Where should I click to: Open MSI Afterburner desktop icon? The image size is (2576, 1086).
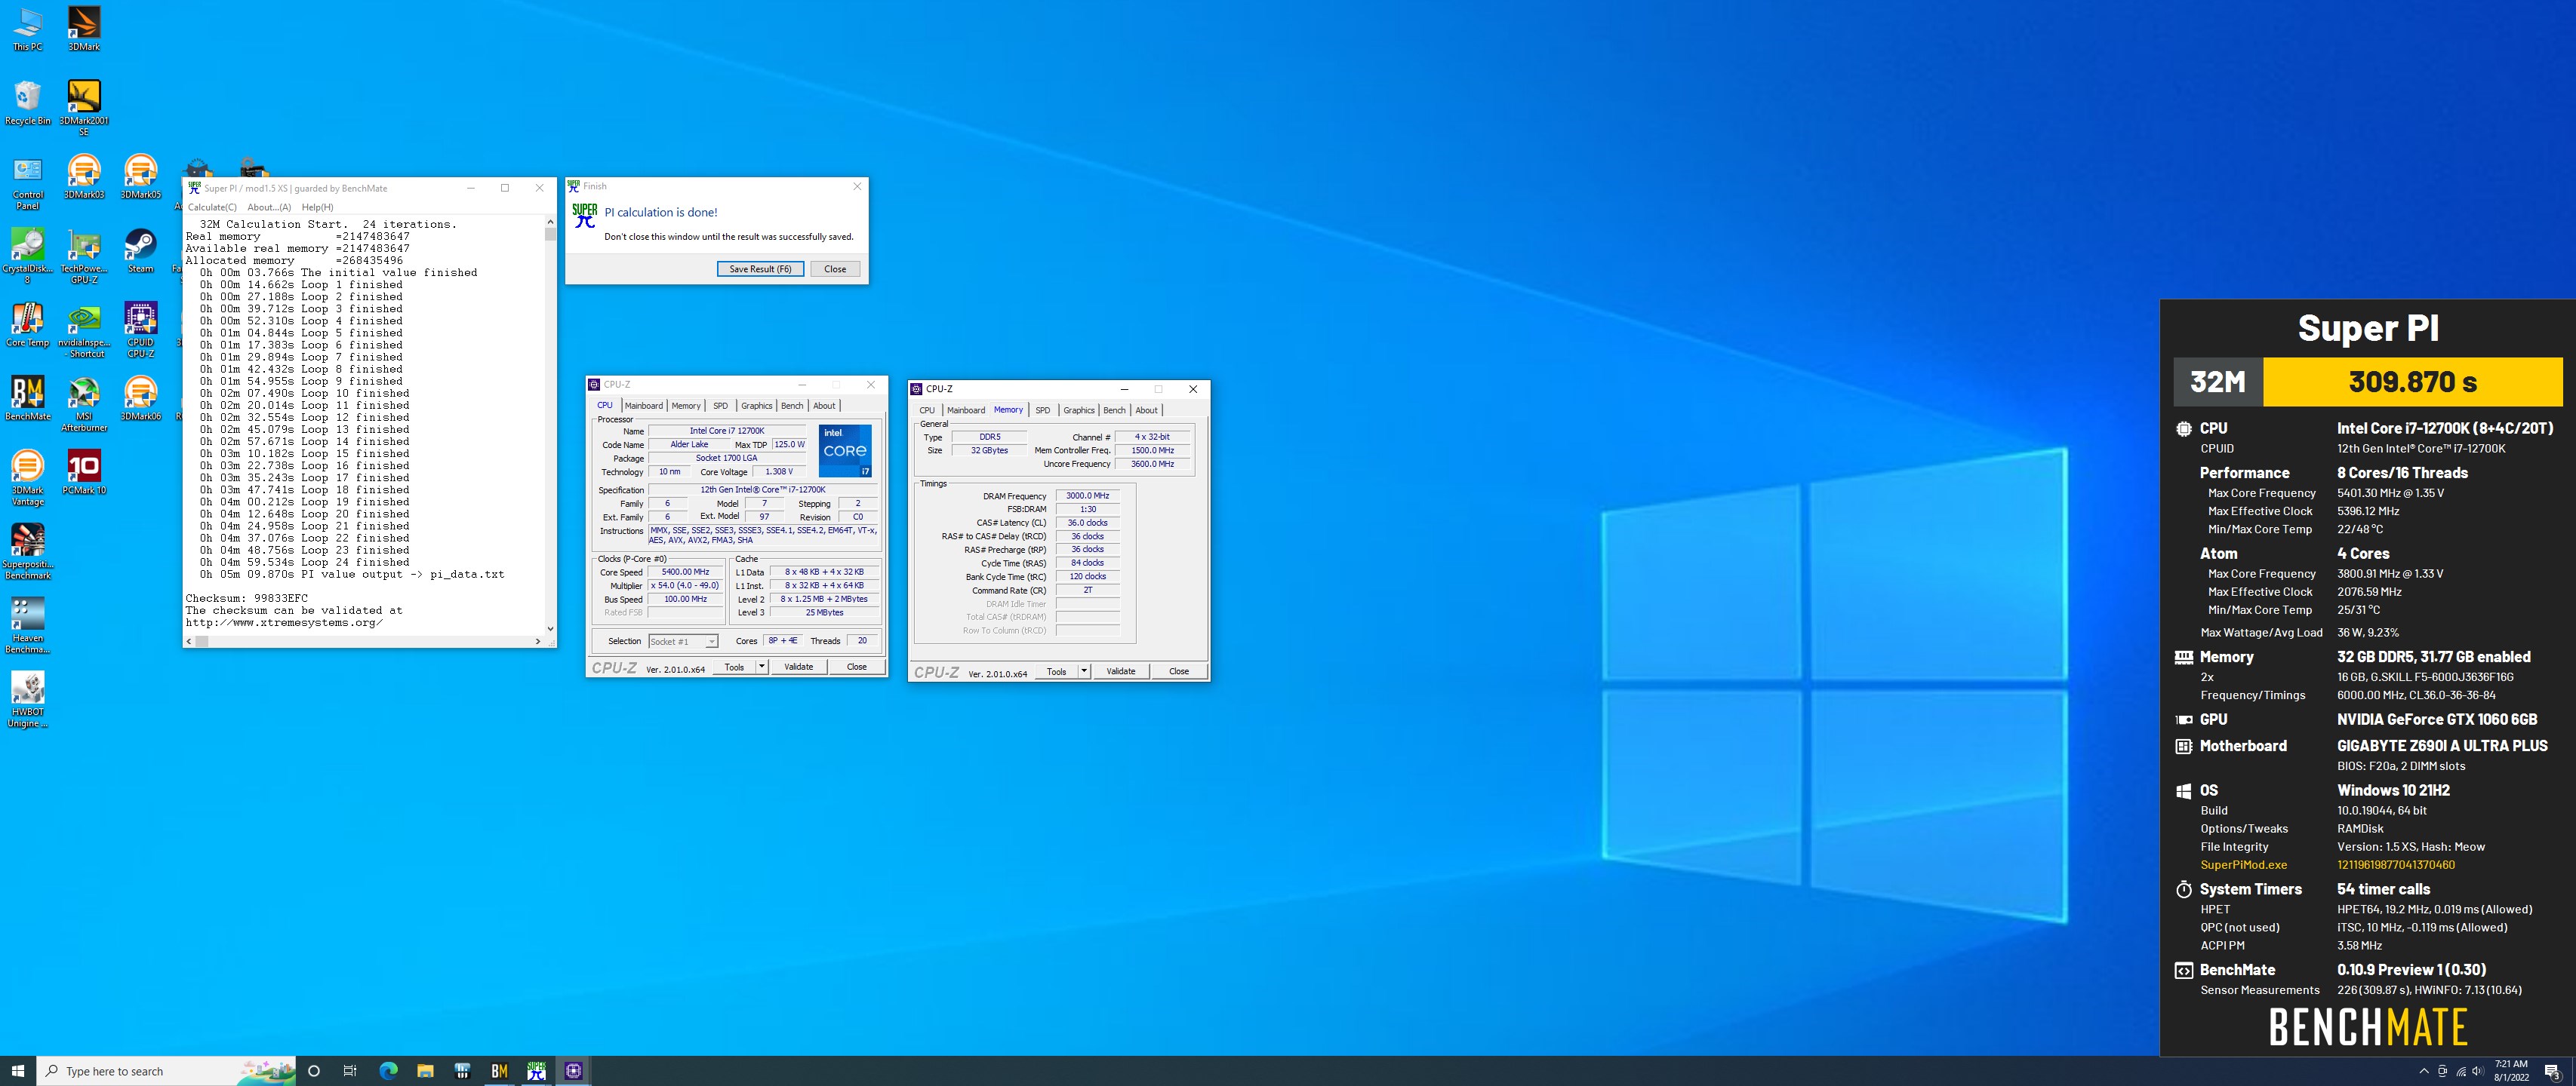coord(84,403)
